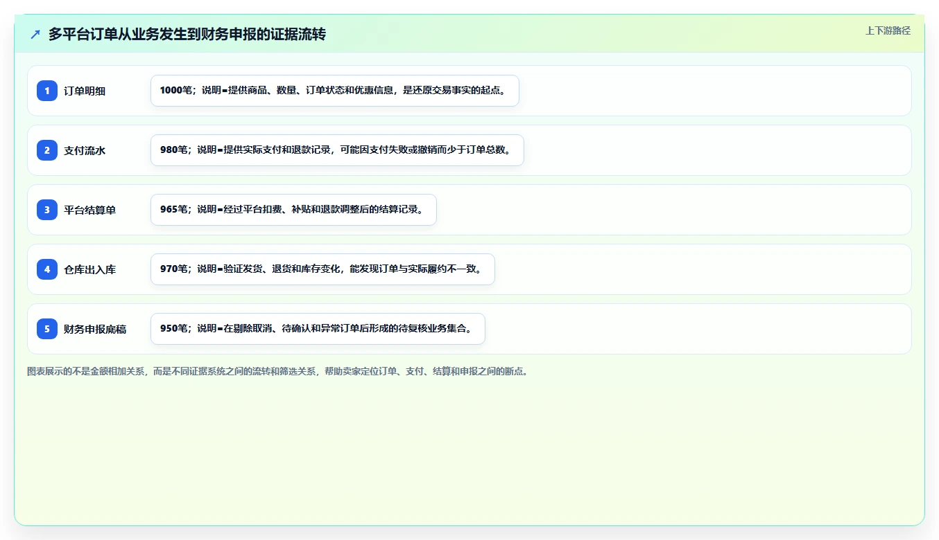This screenshot has height=540, width=939.
Task: Click the arrow icon beside the title
Action: coord(35,34)
